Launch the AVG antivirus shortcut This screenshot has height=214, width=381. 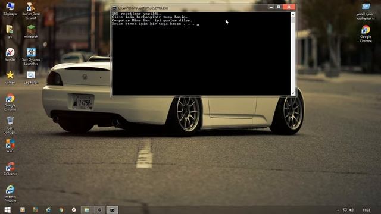[x=10, y=146]
